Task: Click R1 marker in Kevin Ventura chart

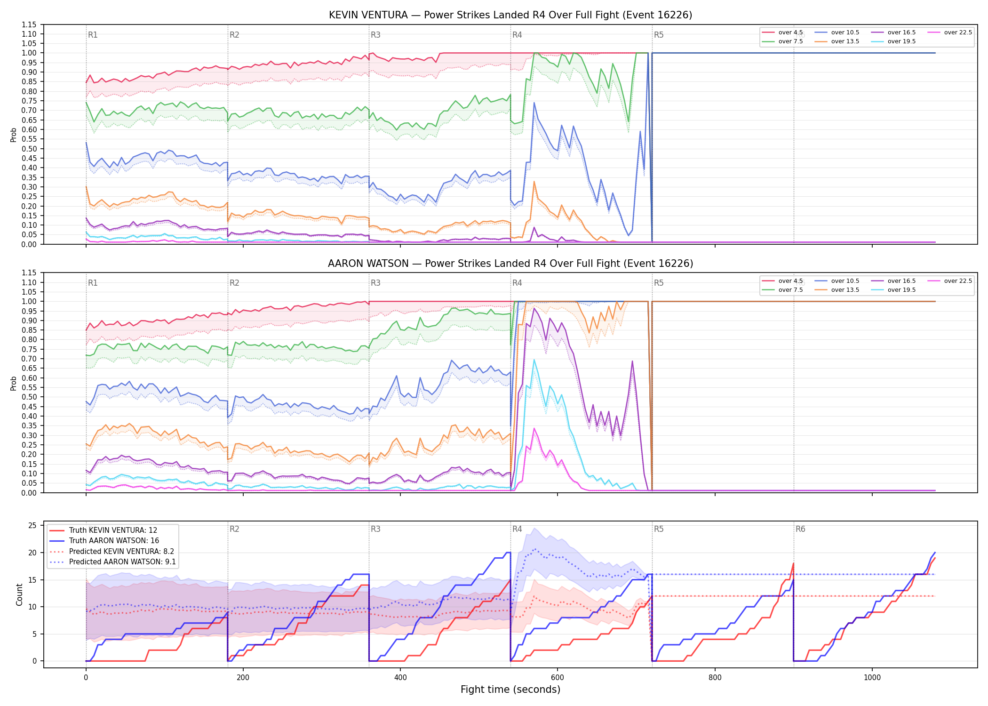Action: click(93, 35)
